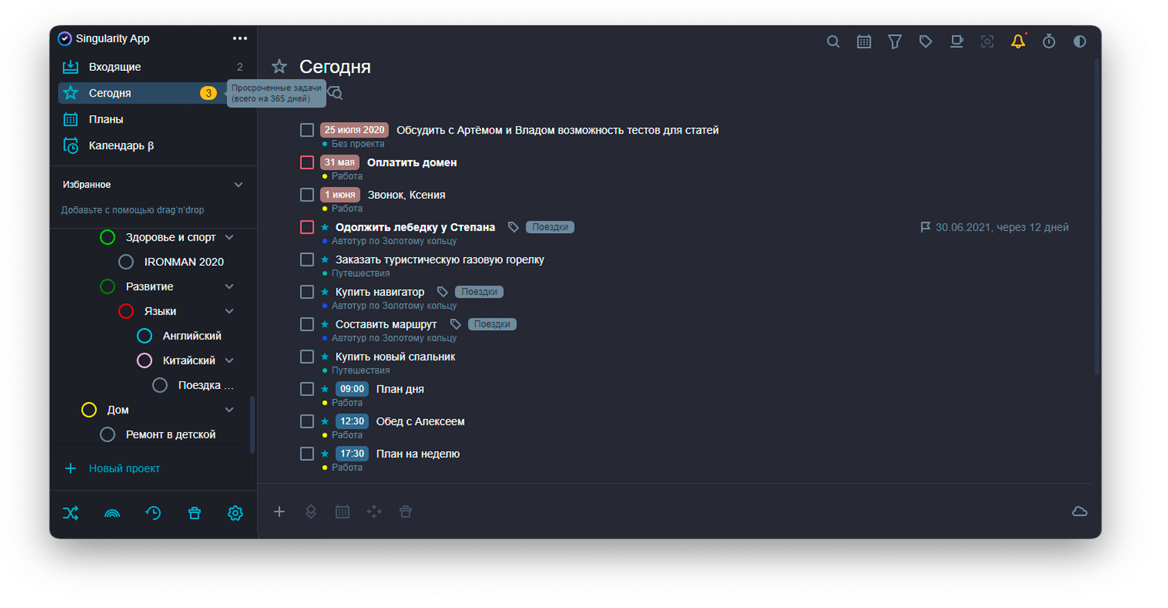Open IRONMAN 2020 project
The image size is (1168, 608).
[x=184, y=262]
